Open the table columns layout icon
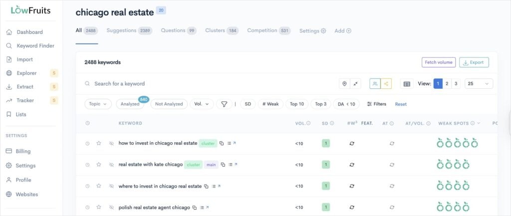This screenshot has height=216, width=511. click(x=407, y=84)
